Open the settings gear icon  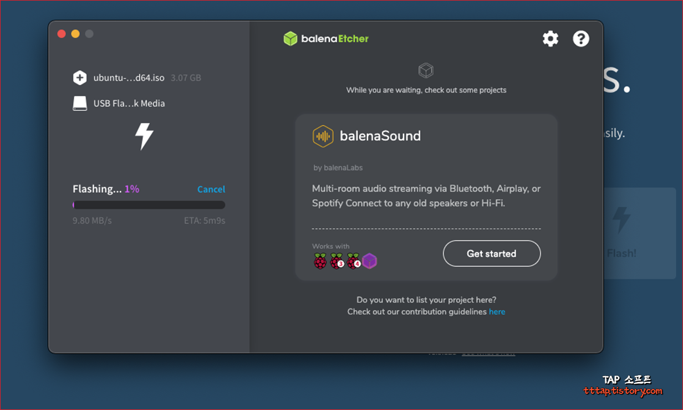pos(551,39)
